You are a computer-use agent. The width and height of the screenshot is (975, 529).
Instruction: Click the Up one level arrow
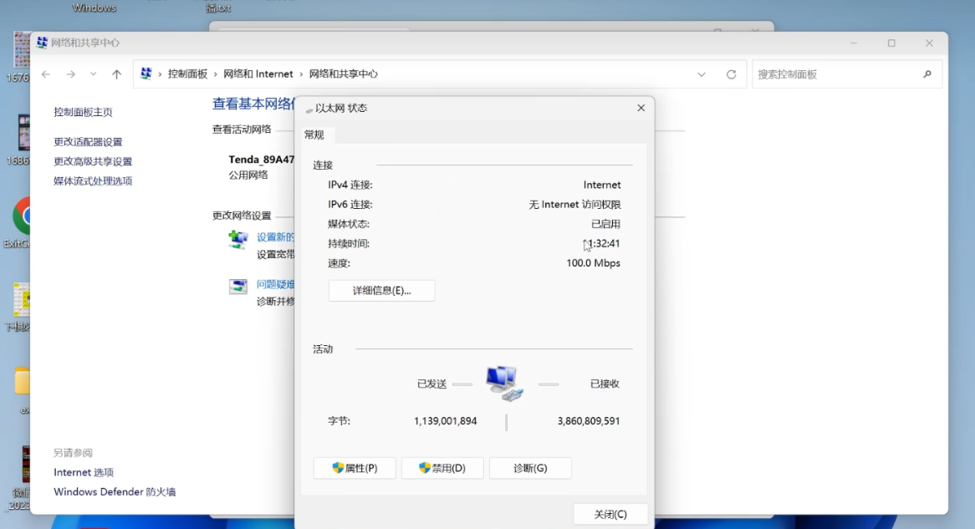(x=116, y=74)
